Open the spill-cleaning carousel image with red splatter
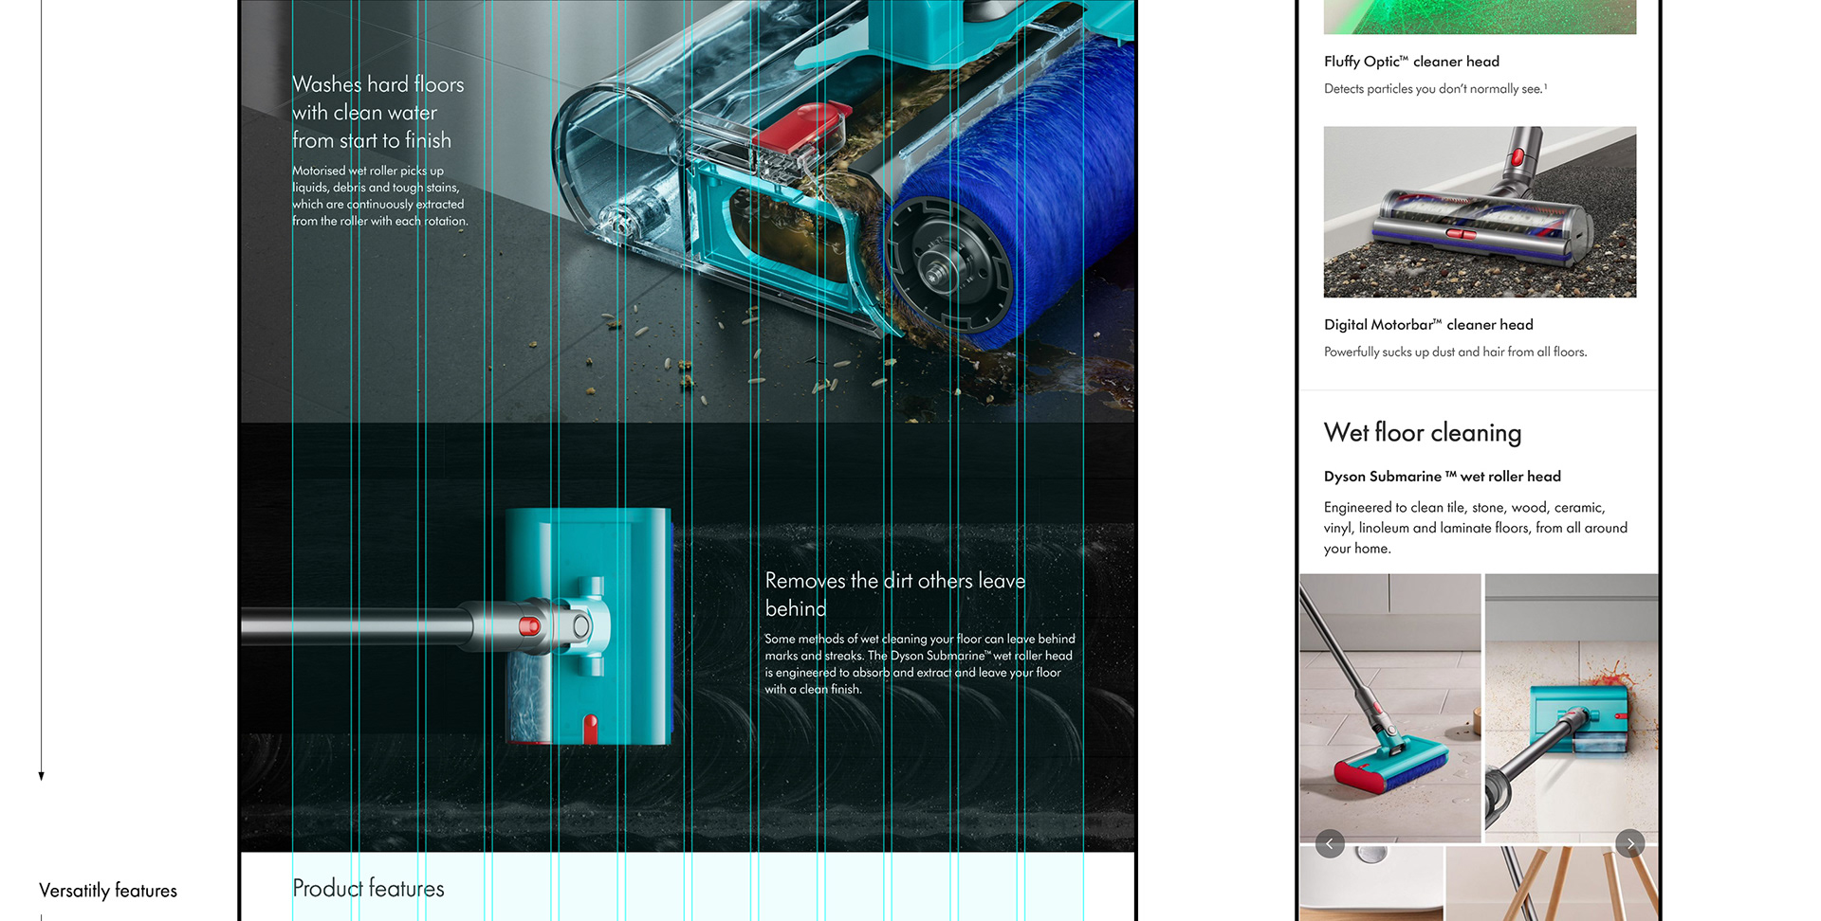The height and width of the screenshot is (921, 1821). coord(1572,708)
